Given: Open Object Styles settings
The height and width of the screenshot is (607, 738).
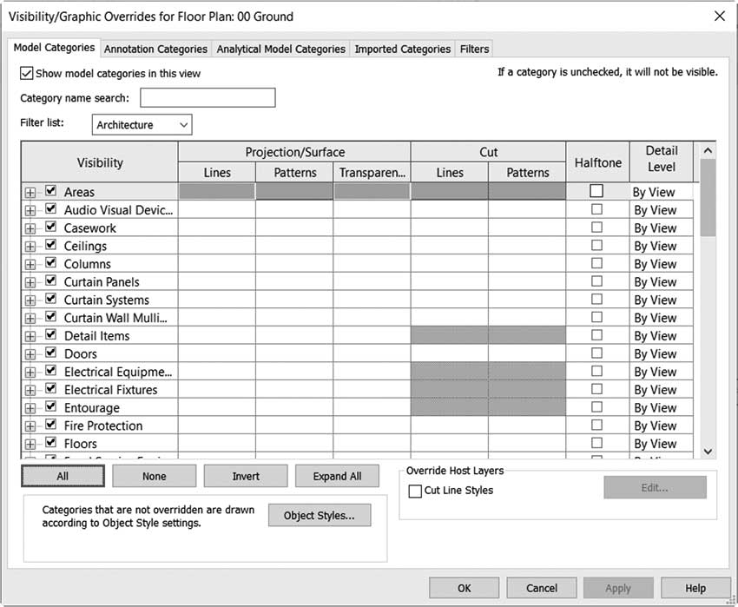Looking at the screenshot, I should coord(320,516).
